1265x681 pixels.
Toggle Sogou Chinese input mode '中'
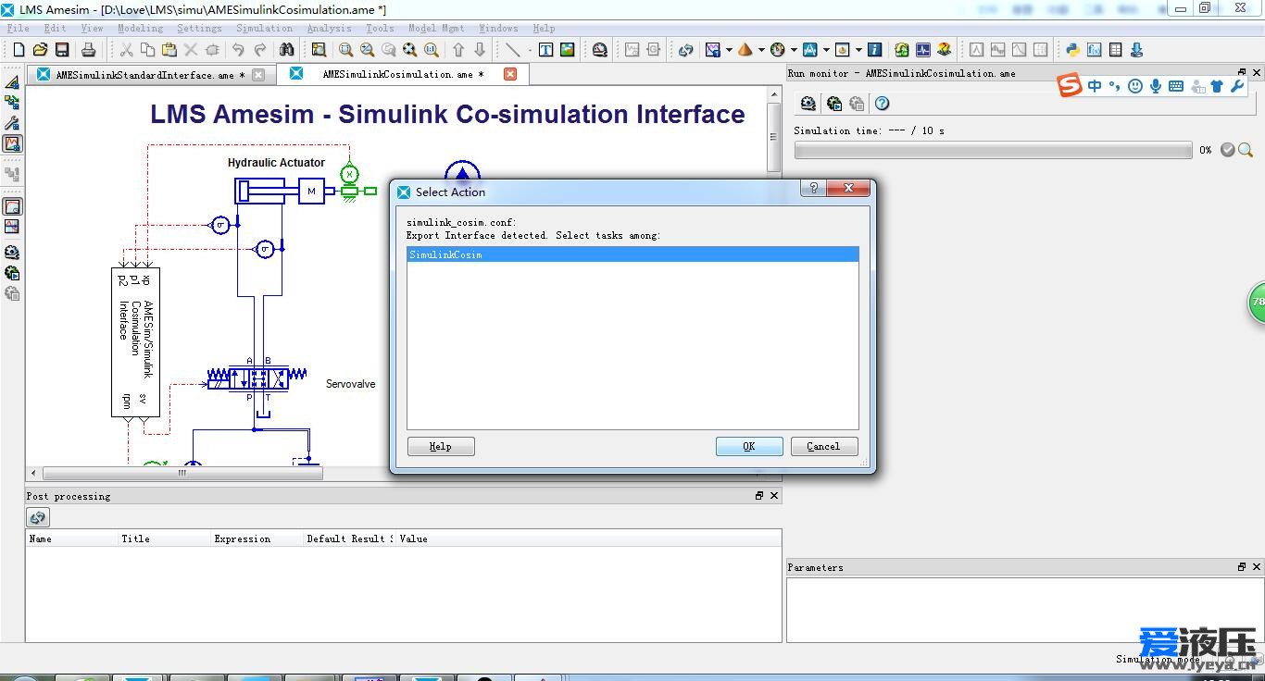coord(1095,86)
